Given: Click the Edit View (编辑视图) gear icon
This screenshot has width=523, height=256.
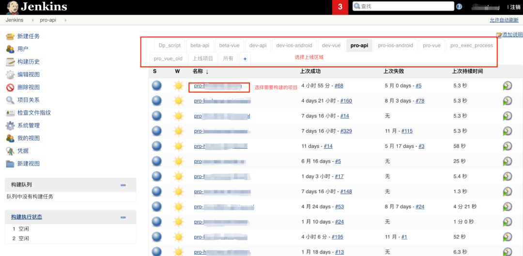Looking at the screenshot, I should [x=10, y=74].
